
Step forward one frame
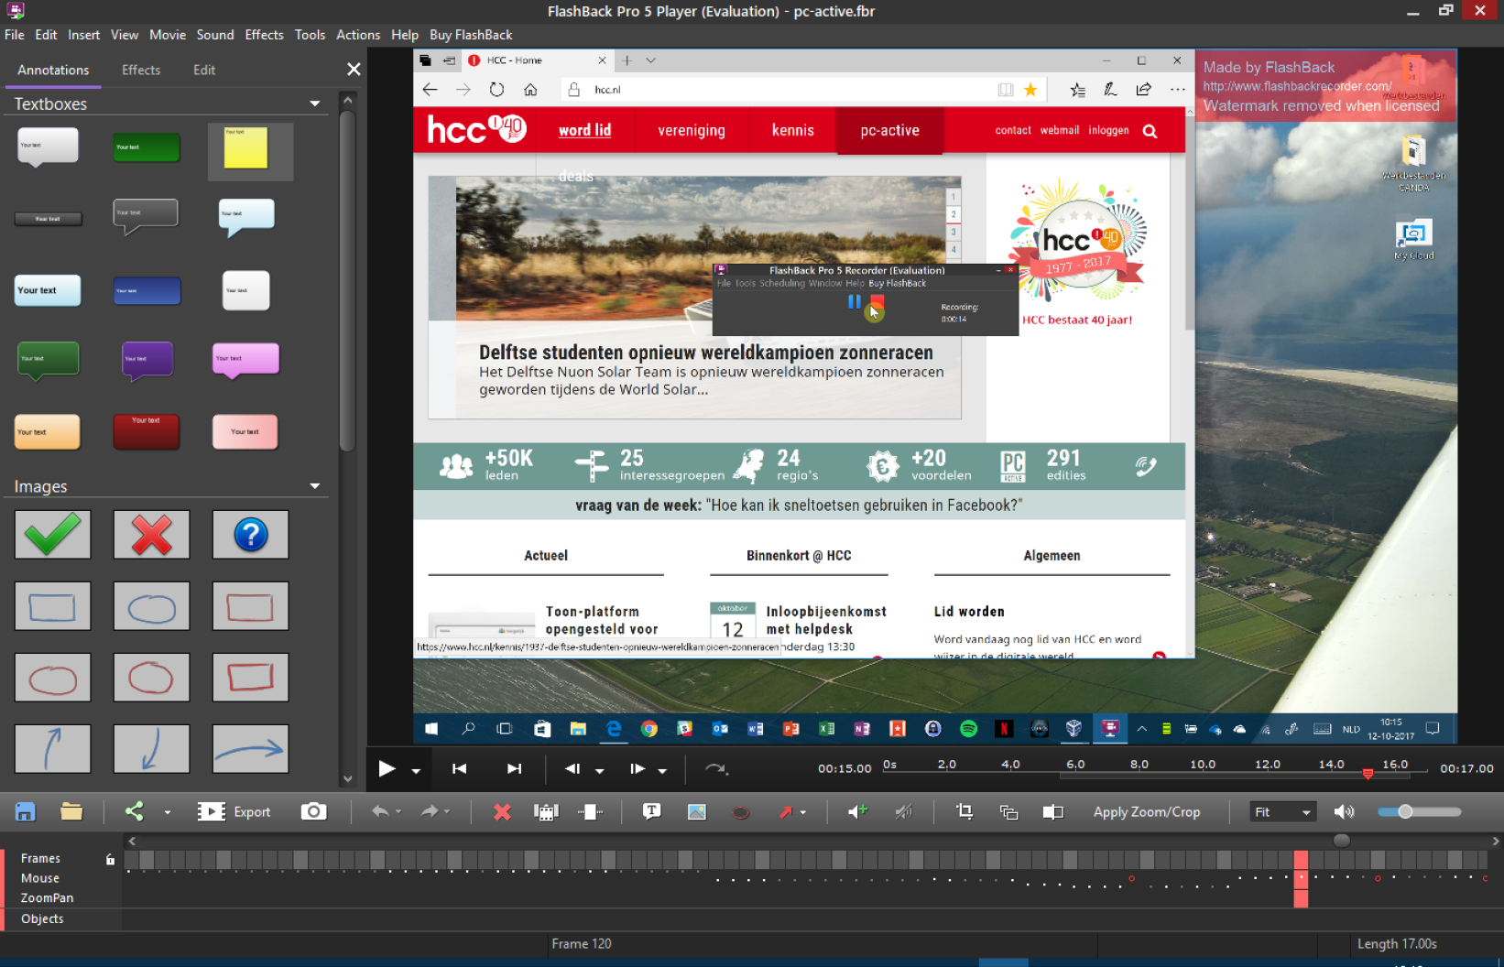pos(638,768)
